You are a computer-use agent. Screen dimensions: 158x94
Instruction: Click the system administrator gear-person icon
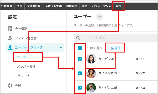tap(10, 38)
